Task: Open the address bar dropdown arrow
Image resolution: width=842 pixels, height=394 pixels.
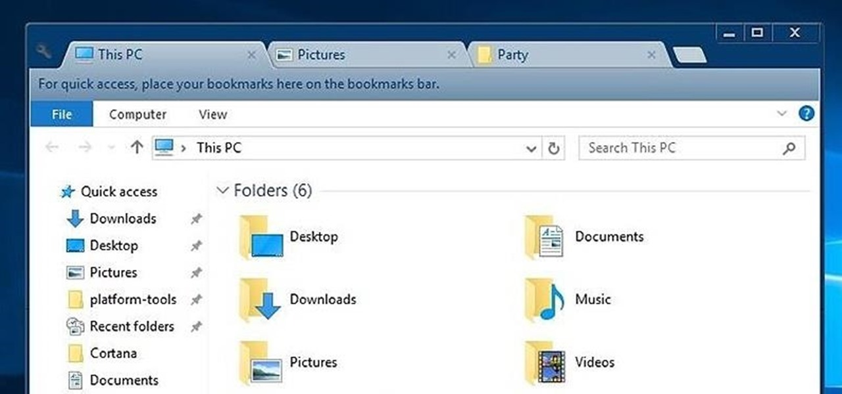Action: pyautogui.click(x=531, y=148)
